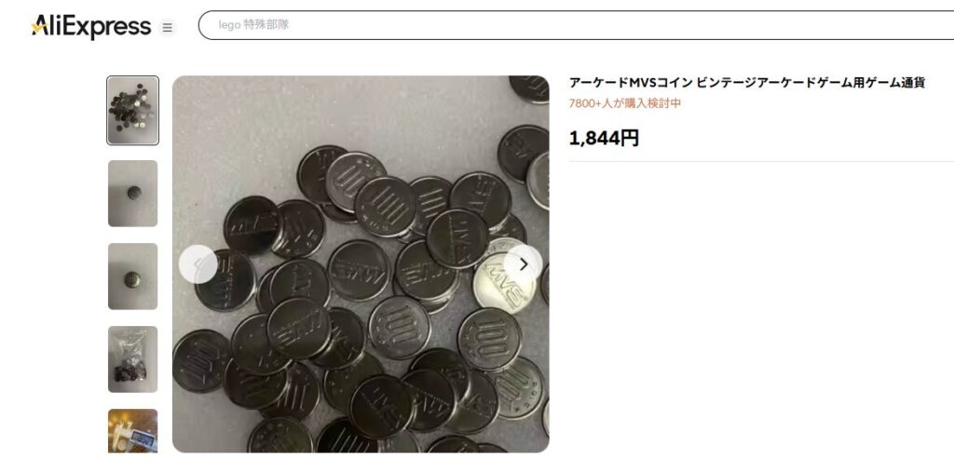Show the next product image arrow
This screenshot has width=954, height=474.
tap(524, 264)
